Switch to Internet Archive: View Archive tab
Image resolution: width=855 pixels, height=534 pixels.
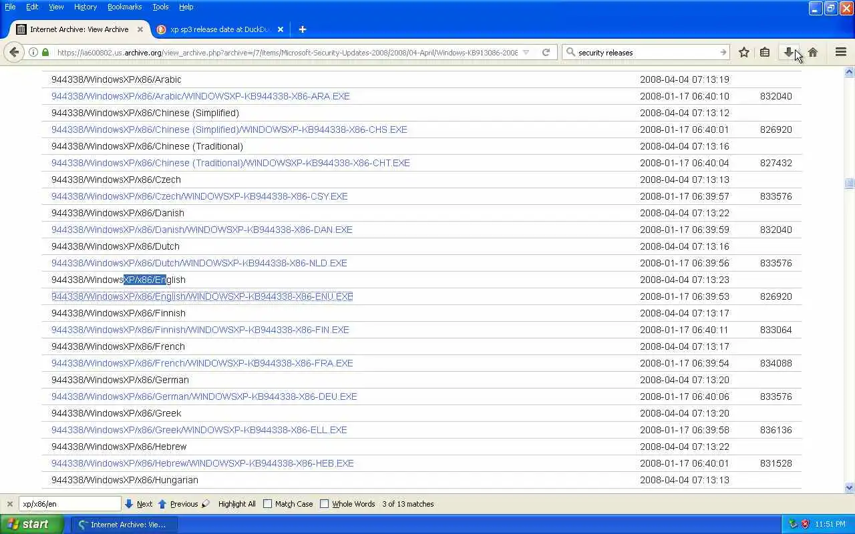(x=79, y=29)
